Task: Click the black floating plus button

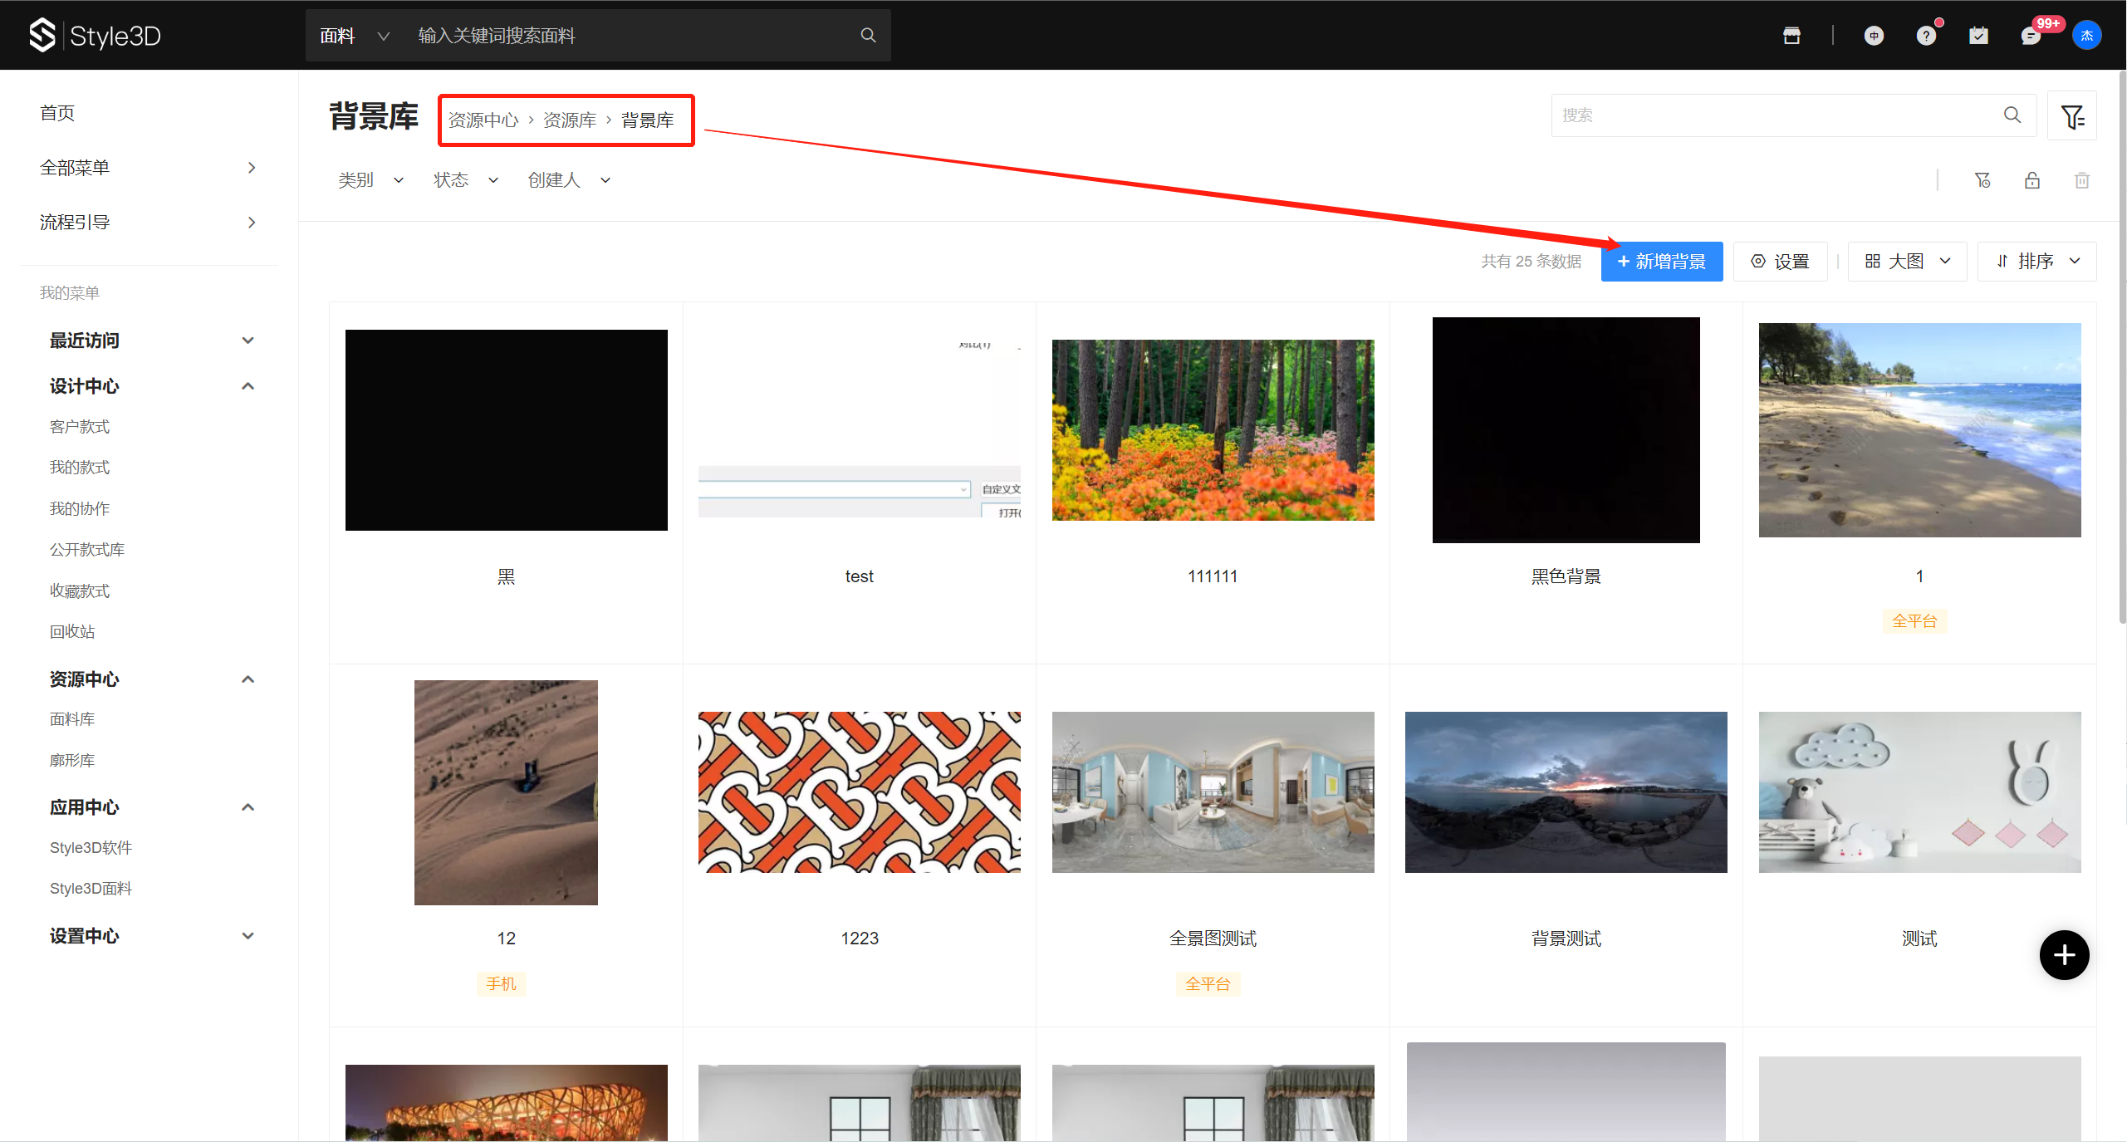Action: [2065, 955]
